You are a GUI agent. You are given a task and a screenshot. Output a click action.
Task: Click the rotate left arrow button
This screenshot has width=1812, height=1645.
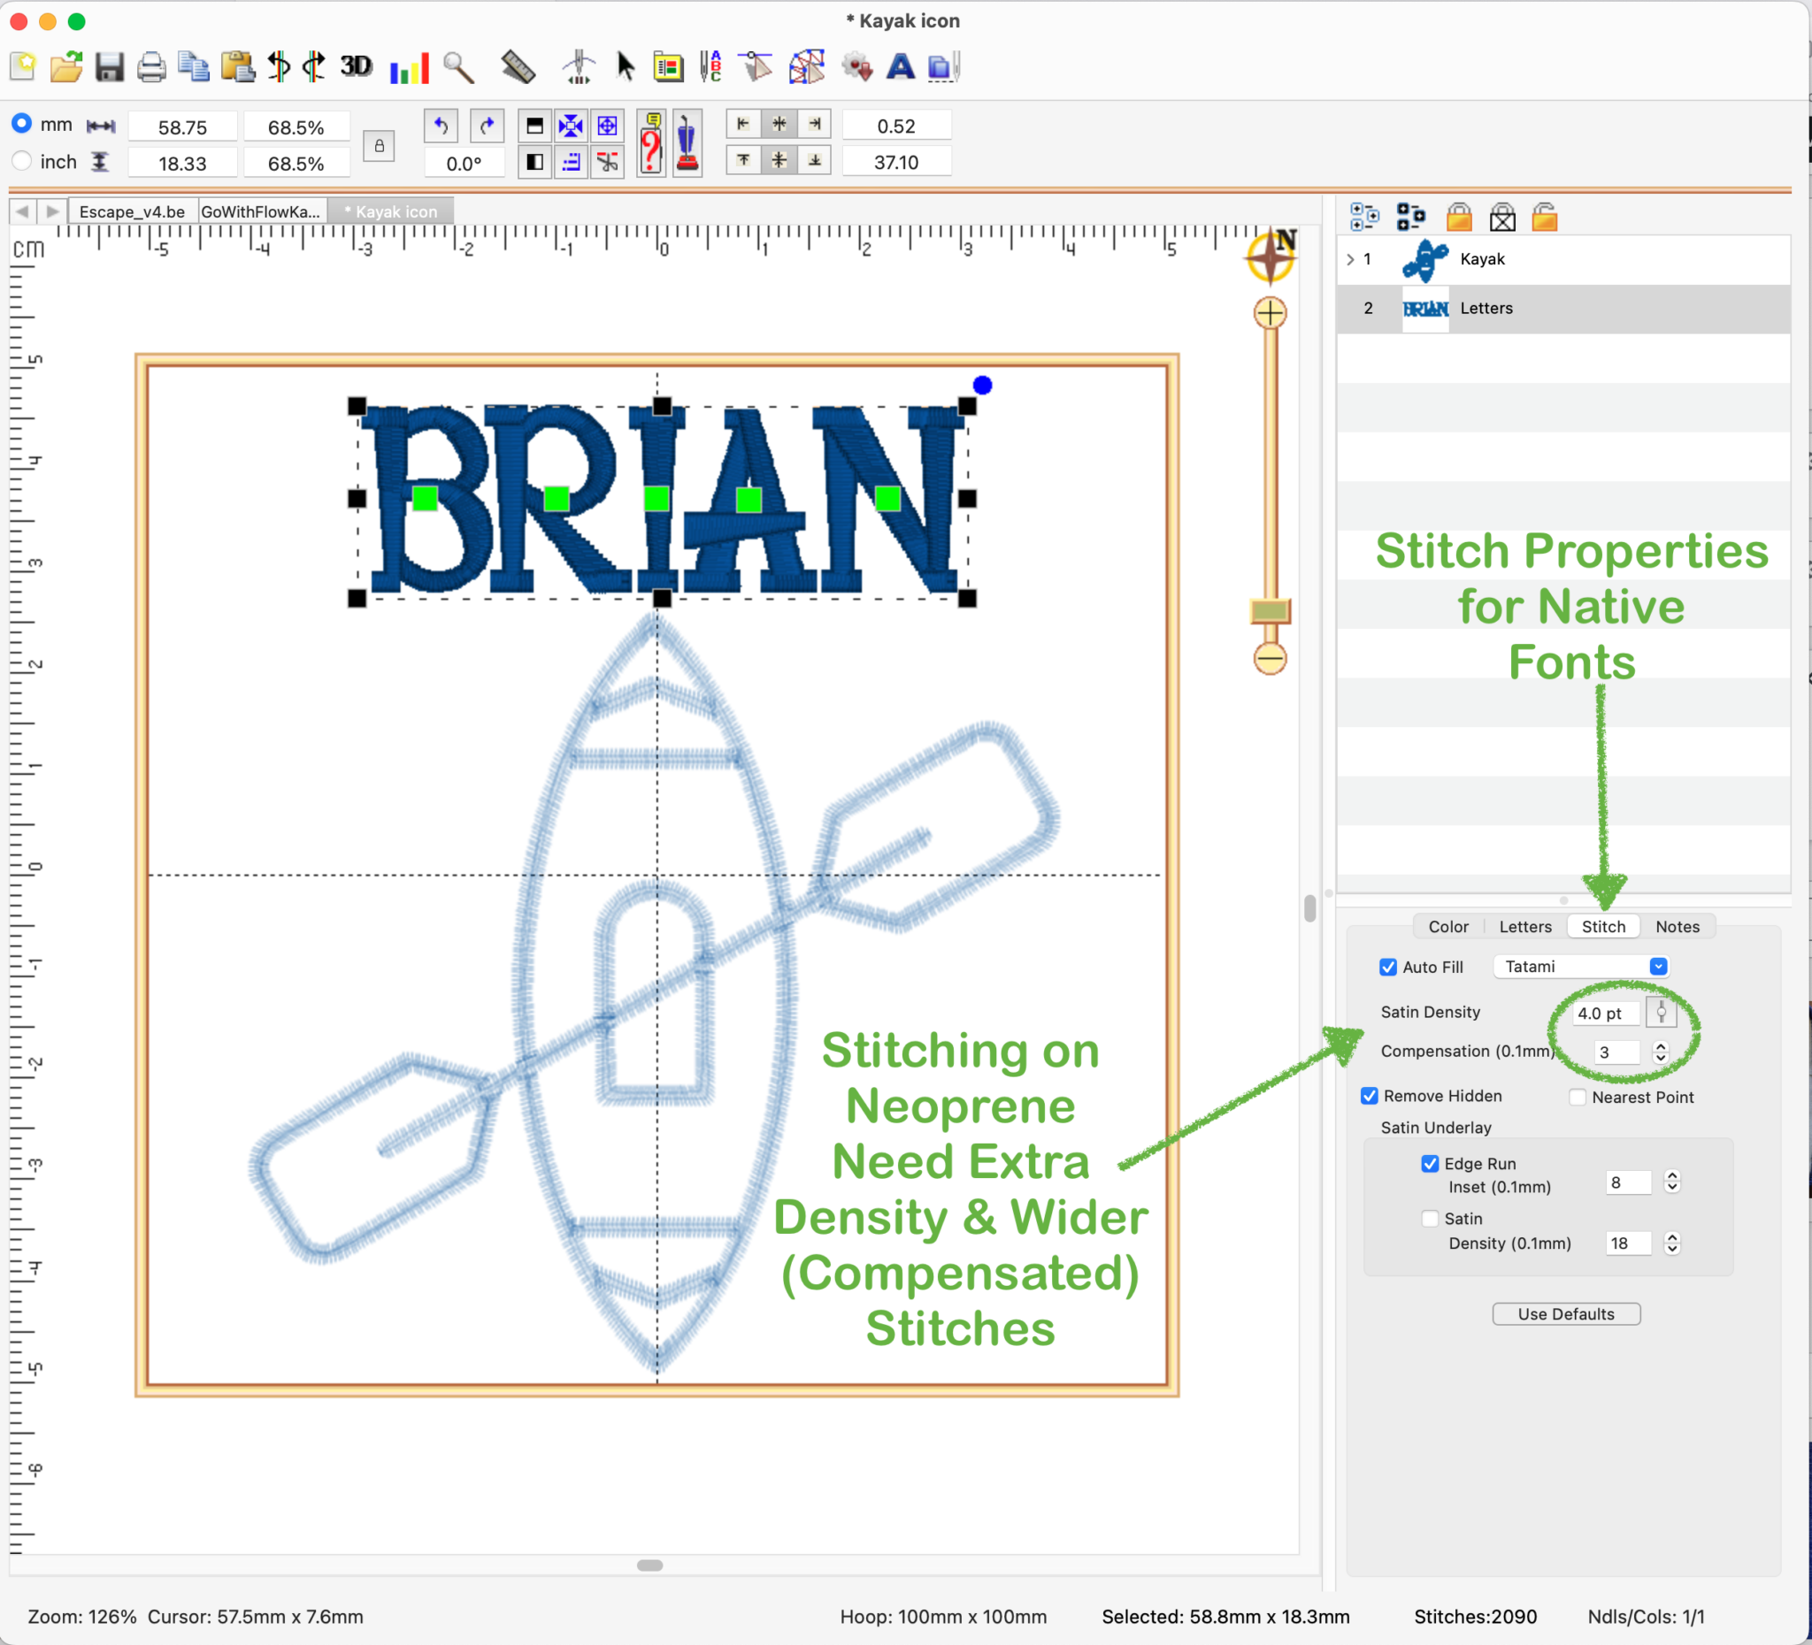(441, 126)
